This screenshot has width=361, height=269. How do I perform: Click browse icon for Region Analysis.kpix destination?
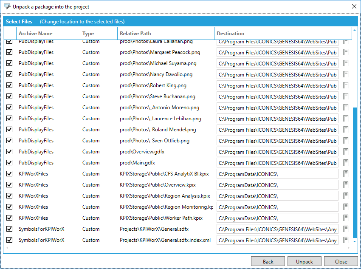[346, 196]
